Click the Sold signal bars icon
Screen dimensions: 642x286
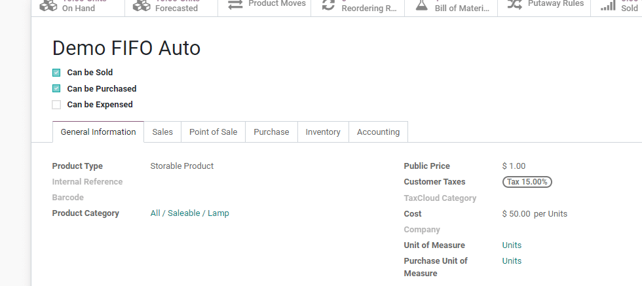point(608,5)
